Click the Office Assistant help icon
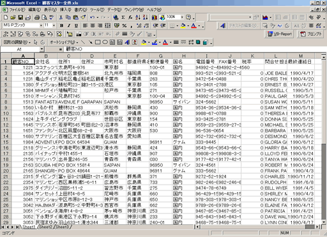Screen dimensions: 327x237 [188, 17]
